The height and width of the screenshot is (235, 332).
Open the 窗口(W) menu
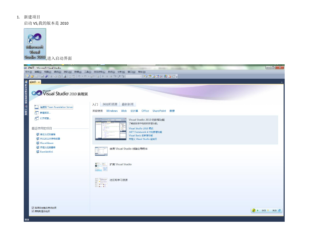coord(131,72)
